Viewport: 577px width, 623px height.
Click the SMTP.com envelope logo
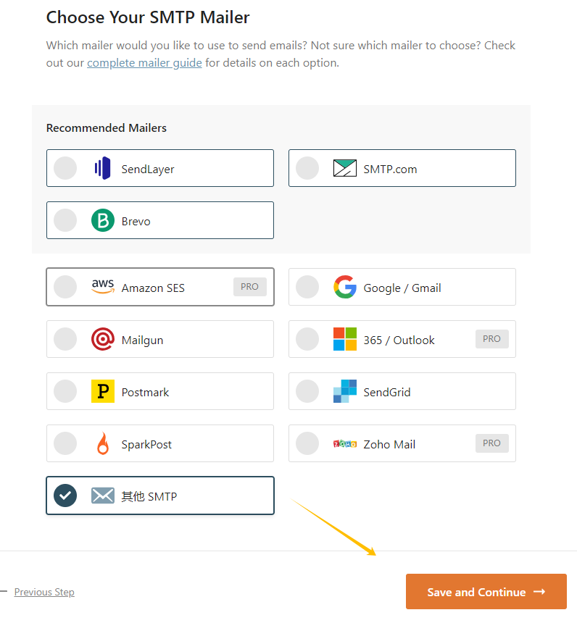click(x=344, y=168)
